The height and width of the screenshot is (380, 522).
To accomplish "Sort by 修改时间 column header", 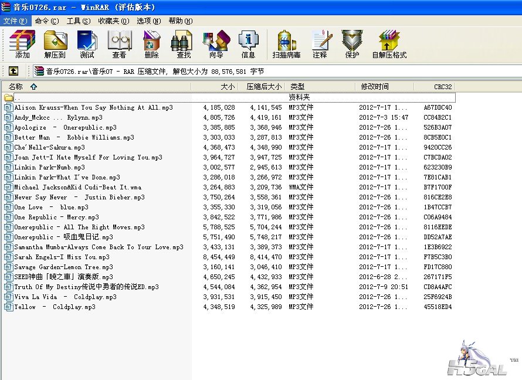I will (374, 86).
